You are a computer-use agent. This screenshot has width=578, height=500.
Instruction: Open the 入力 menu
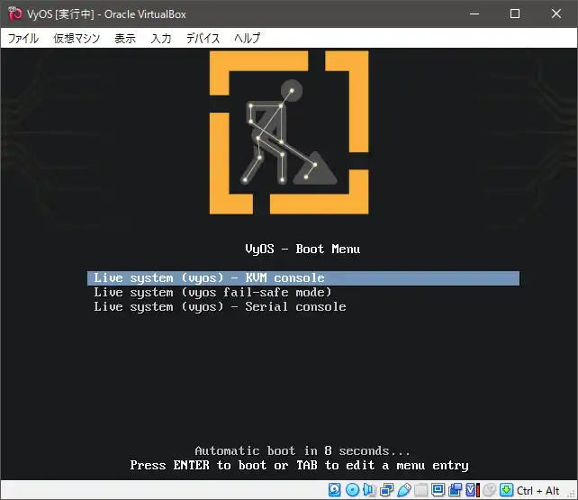161,38
